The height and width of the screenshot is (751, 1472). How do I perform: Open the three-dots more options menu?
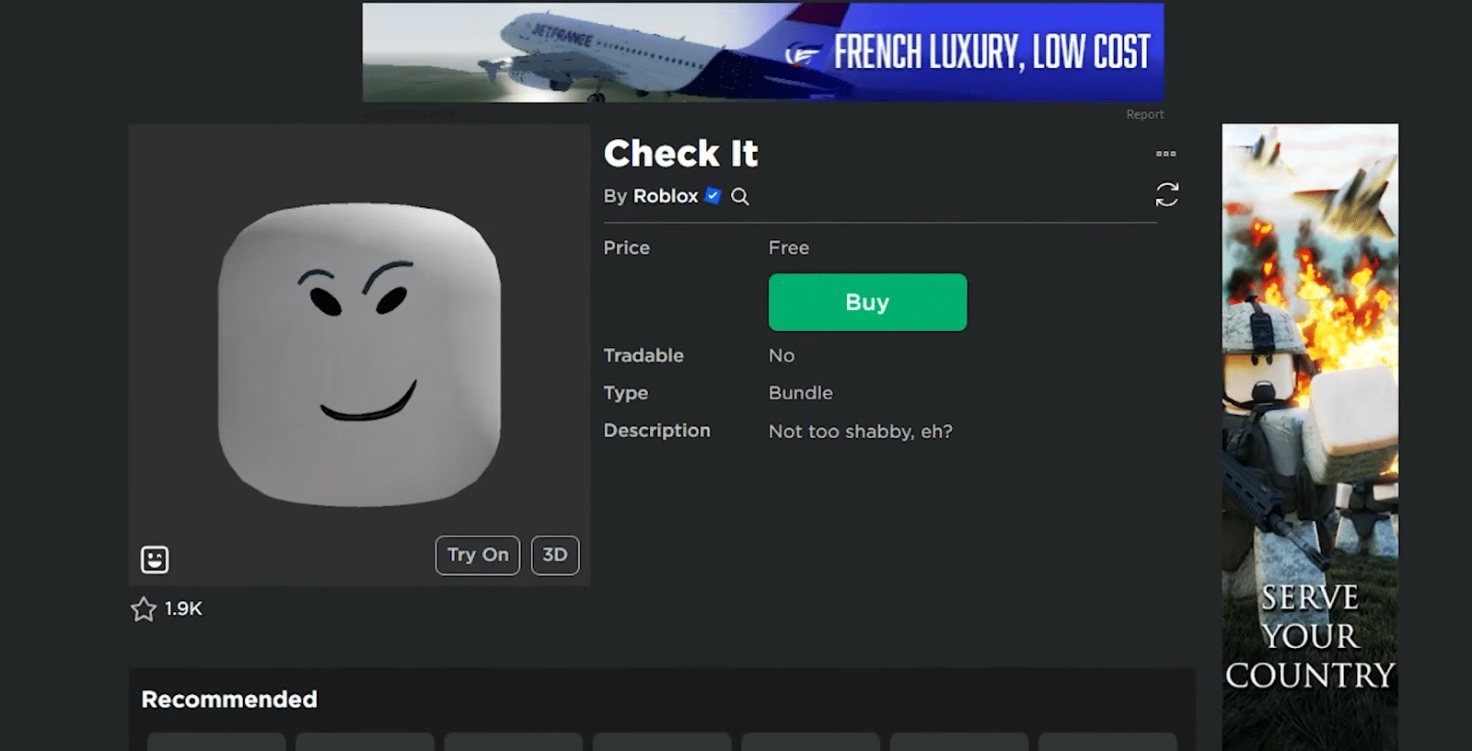tap(1165, 154)
